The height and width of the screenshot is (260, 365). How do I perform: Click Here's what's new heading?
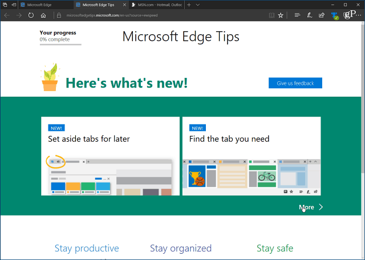pos(127,83)
